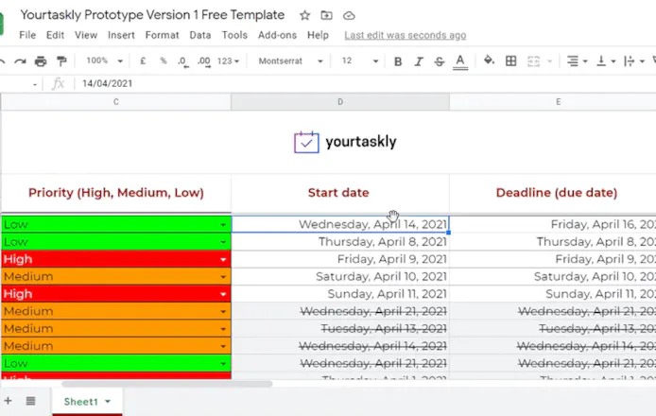Select the 'Saturday, April 10, 2021' start date cell
This screenshot has height=416, width=656.
(340, 277)
